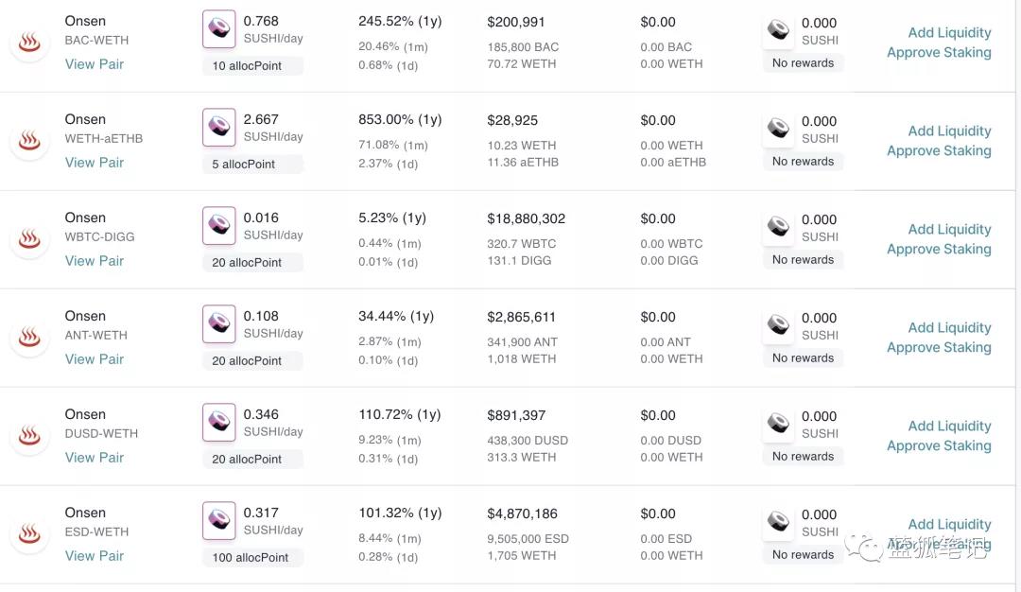Screen dimensions: 1021x592
Task: Add Liquidity to the WBTC-DIGG pool
Action: (949, 229)
